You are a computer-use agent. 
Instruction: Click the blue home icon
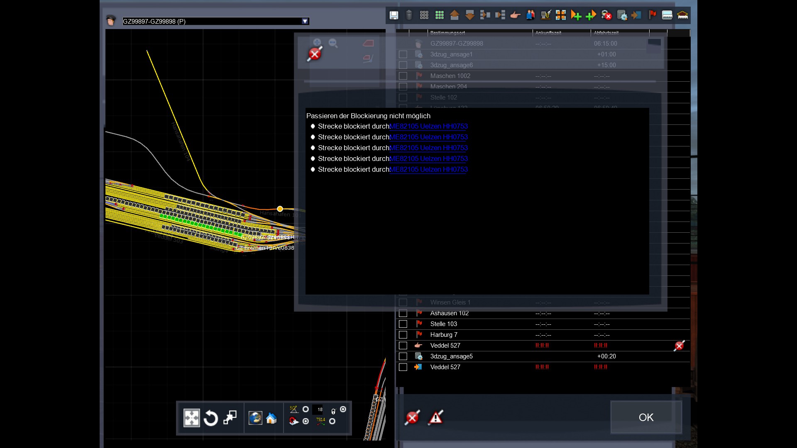(271, 418)
